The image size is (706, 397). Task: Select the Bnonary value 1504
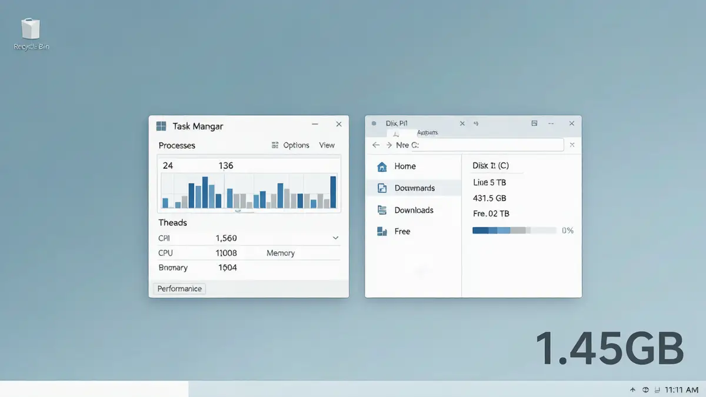pos(228,268)
